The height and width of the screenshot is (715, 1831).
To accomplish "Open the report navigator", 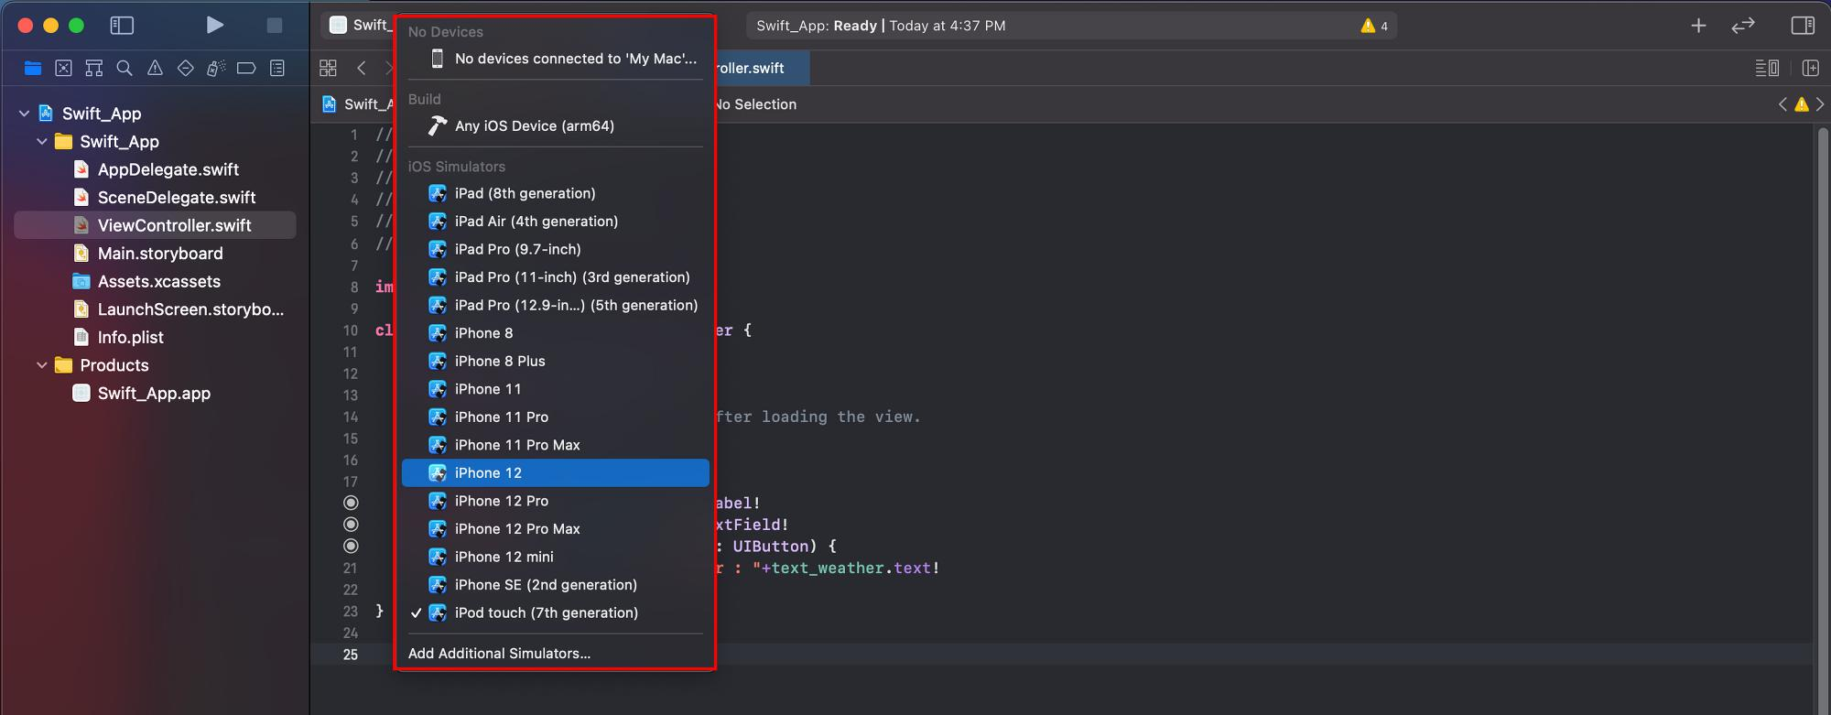I will [x=277, y=68].
